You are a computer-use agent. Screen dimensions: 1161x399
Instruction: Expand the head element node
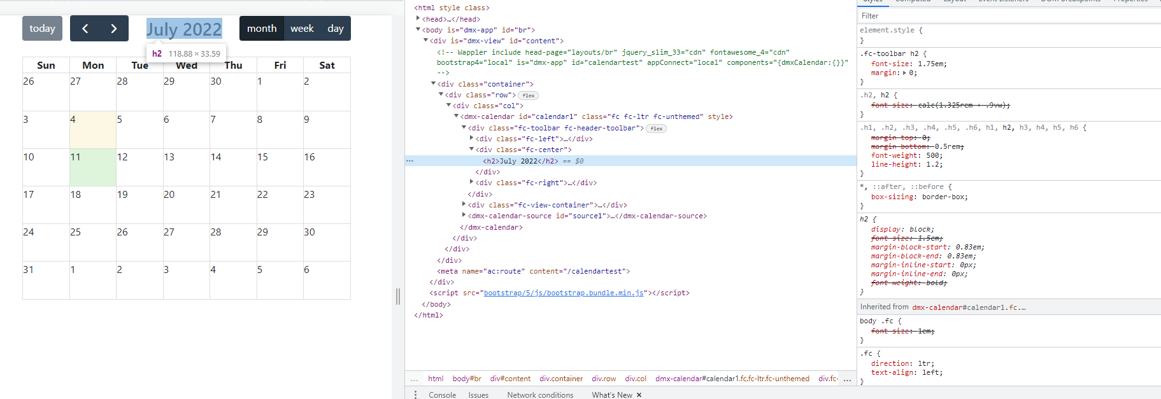coord(418,18)
